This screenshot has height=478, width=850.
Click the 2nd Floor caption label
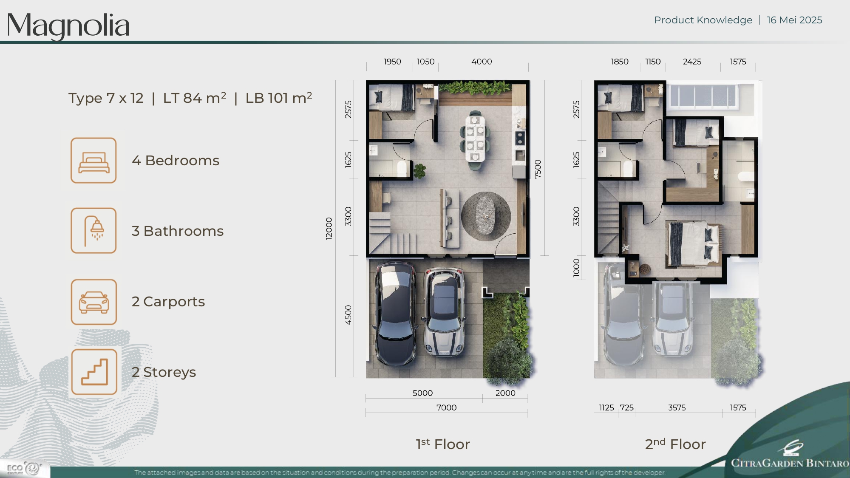tap(675, 444)
